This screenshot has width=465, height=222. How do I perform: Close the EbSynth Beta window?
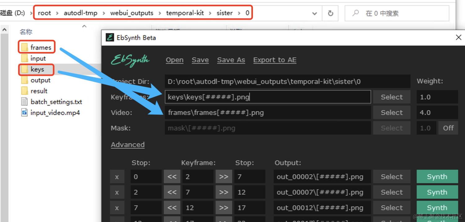coord(458,37)
